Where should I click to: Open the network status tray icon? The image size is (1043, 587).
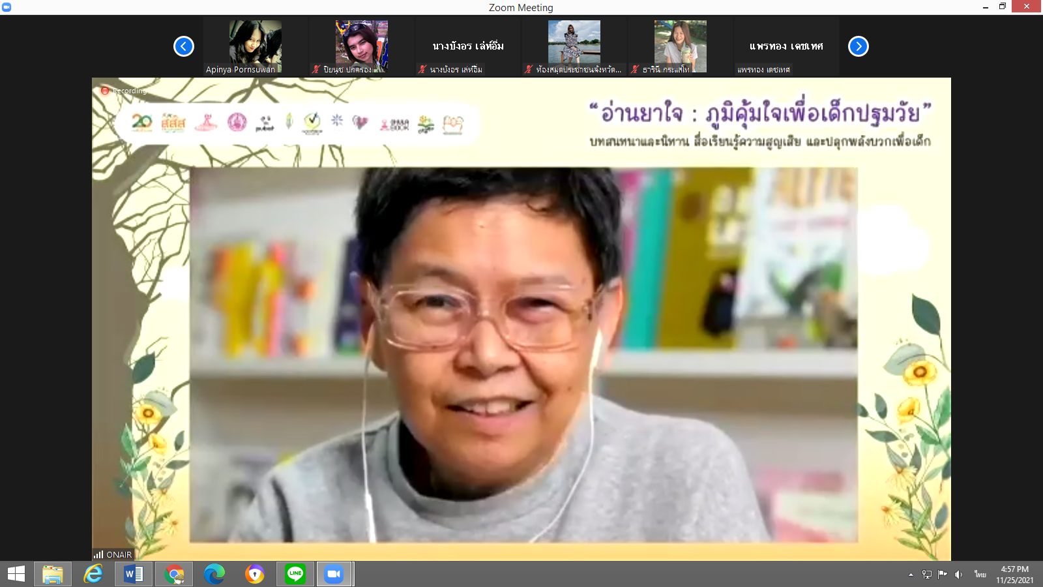pos(927,575)
